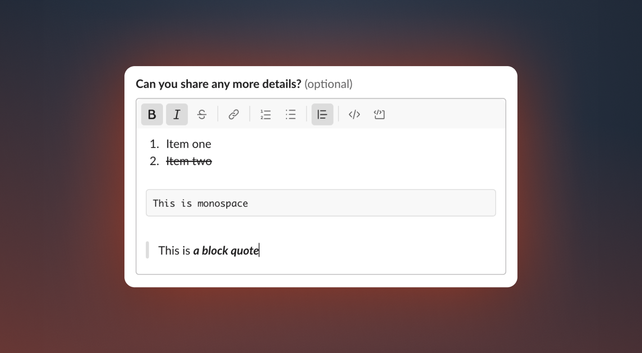Viewport: 642px width, 353px height.
Task: Place cursor in 'a block quote' text
Action: [x=226, y=251]
